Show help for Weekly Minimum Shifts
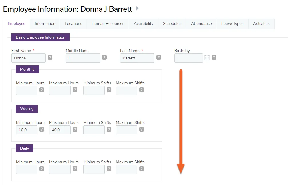288x185 pixels. [109, 129]
